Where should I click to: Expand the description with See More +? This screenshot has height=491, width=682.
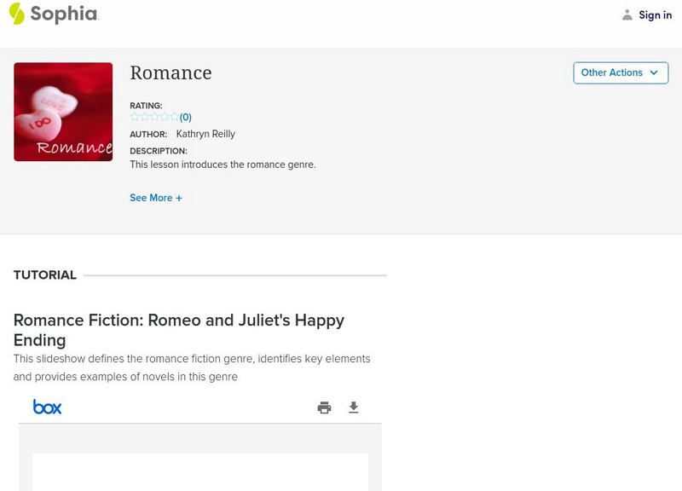point(156,198)
